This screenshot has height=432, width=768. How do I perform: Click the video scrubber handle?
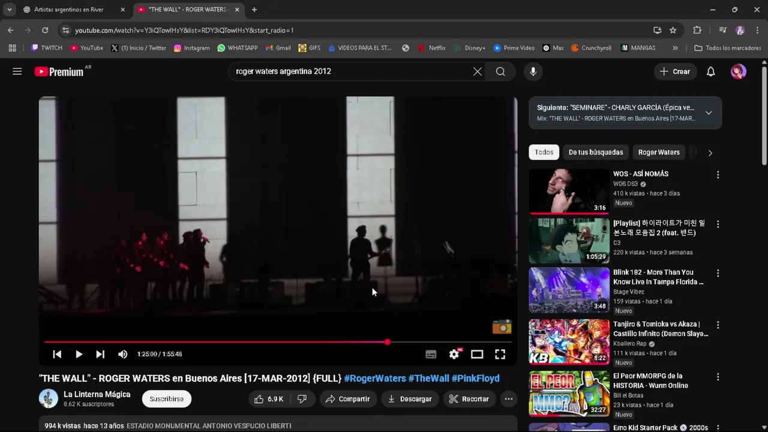point(388,342)
